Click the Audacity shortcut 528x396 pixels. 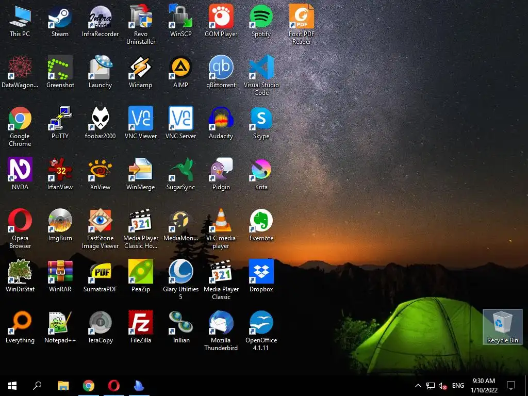[x=221, y=123]
